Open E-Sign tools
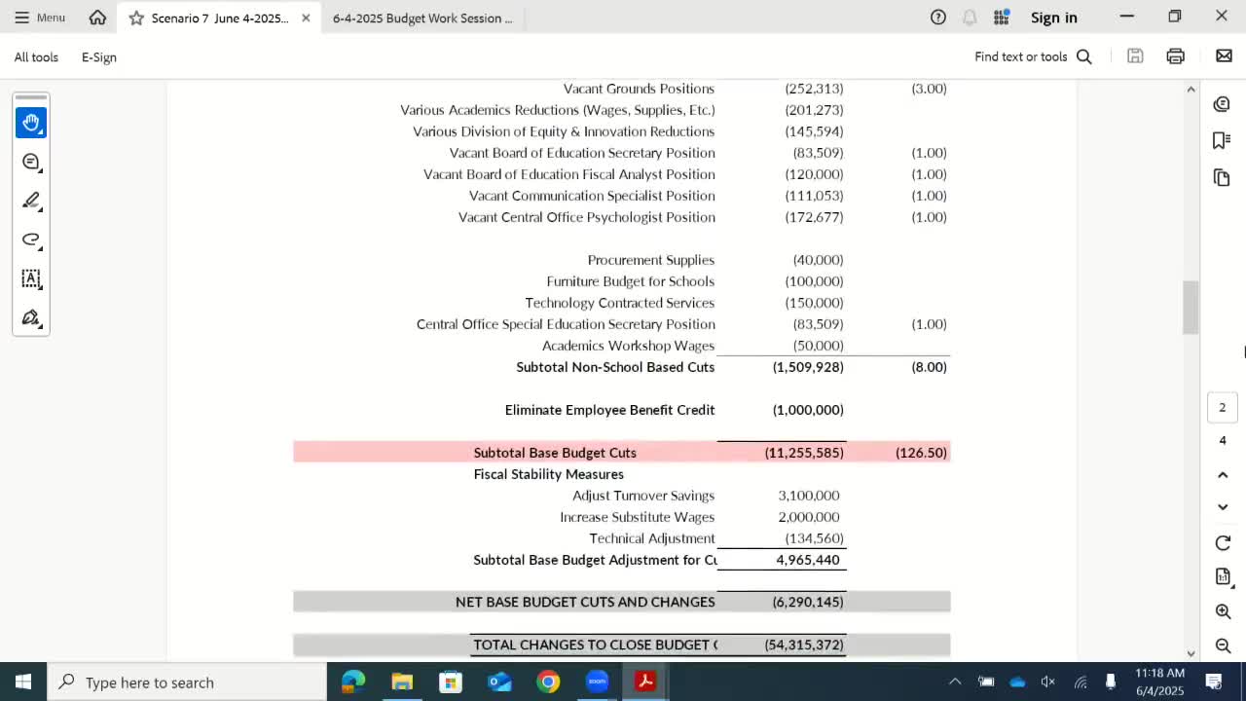The image size is (1246, 701). tap(99, 56)
